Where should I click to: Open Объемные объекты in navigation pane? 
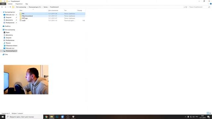click(x=12, y=46)
